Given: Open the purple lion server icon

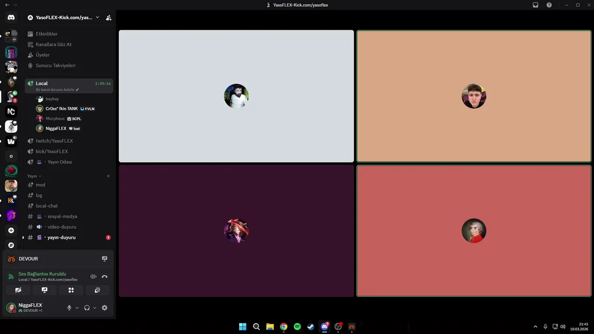Looking at the screenshot, I should (11, 216).
